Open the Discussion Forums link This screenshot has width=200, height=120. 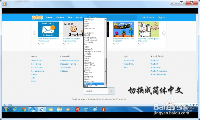tap(68, 64)
